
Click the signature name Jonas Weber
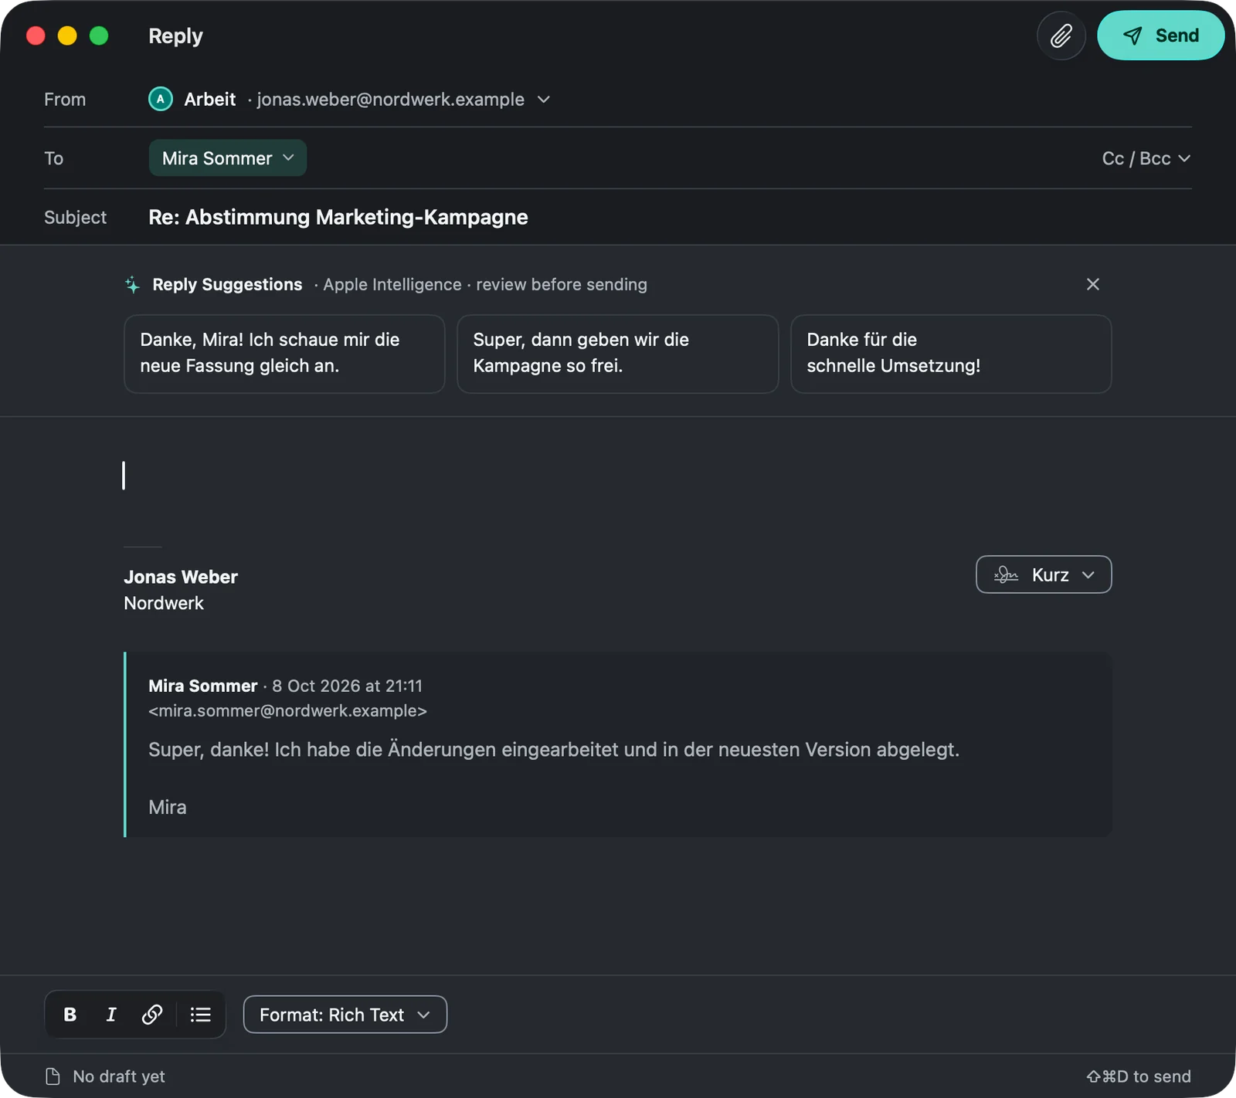point(181,577)
